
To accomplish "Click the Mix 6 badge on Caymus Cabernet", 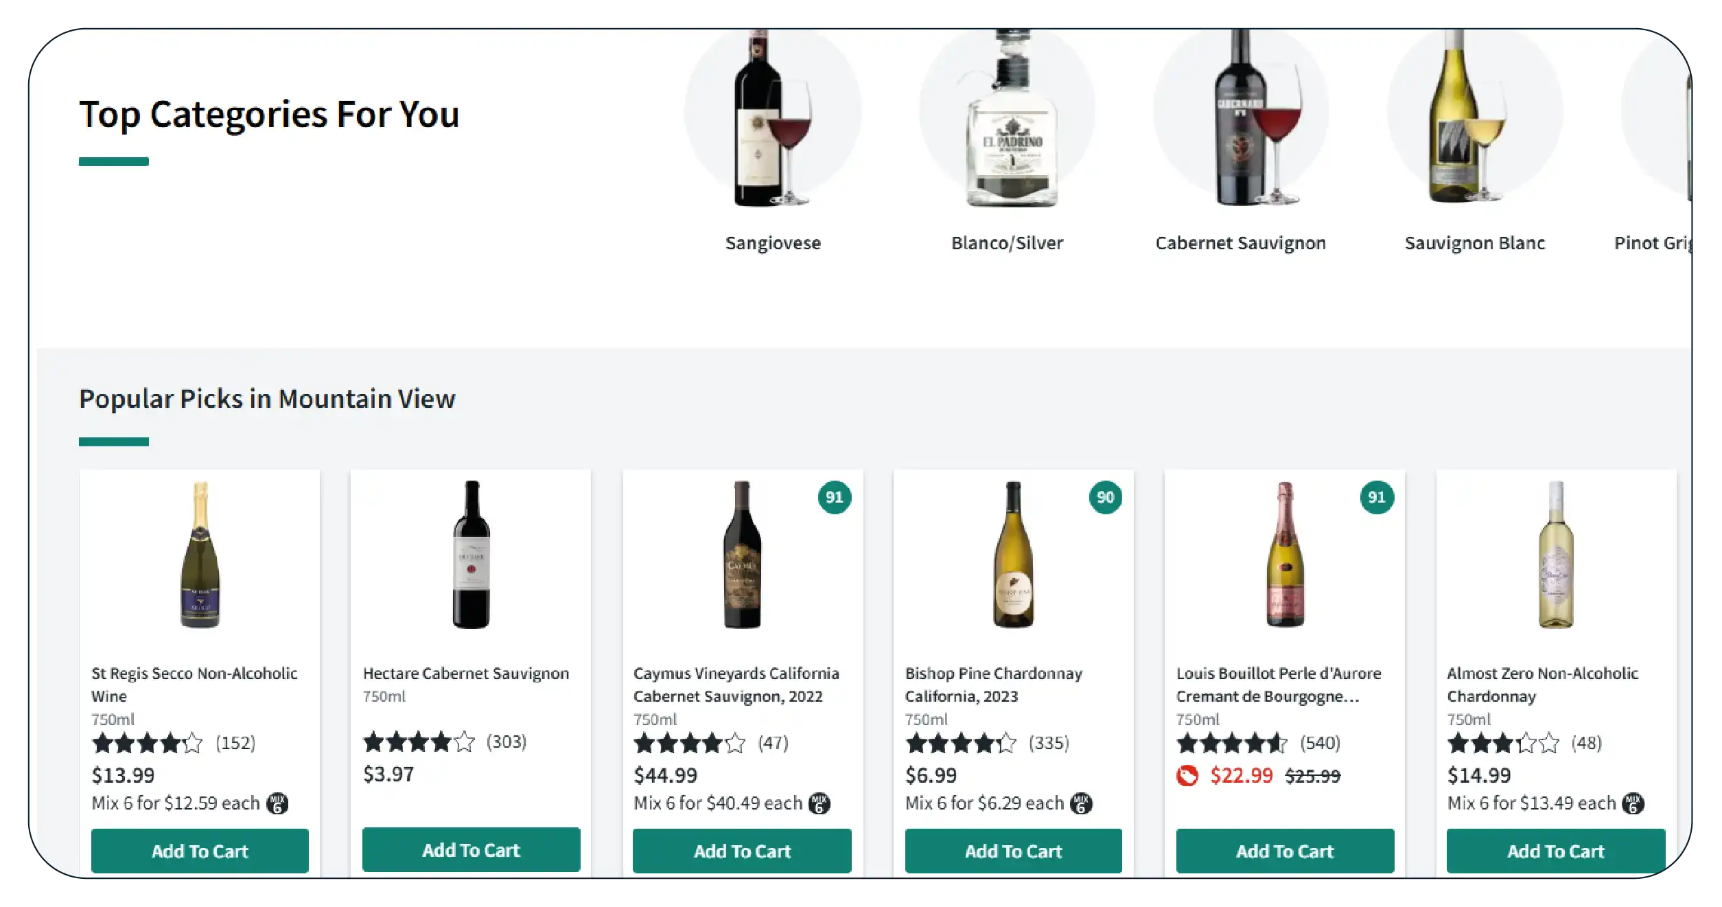I will pos(819,803).
